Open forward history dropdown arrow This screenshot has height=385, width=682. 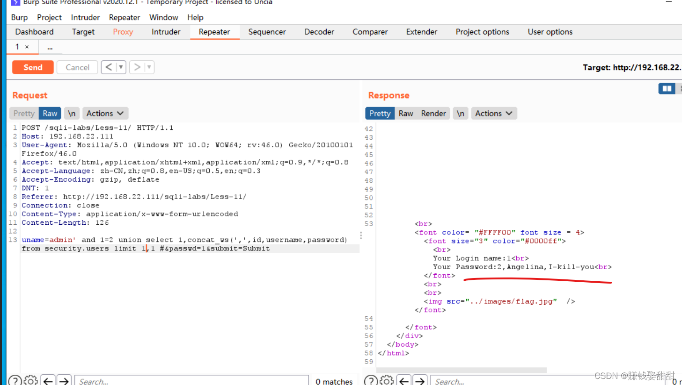point(149,67)
